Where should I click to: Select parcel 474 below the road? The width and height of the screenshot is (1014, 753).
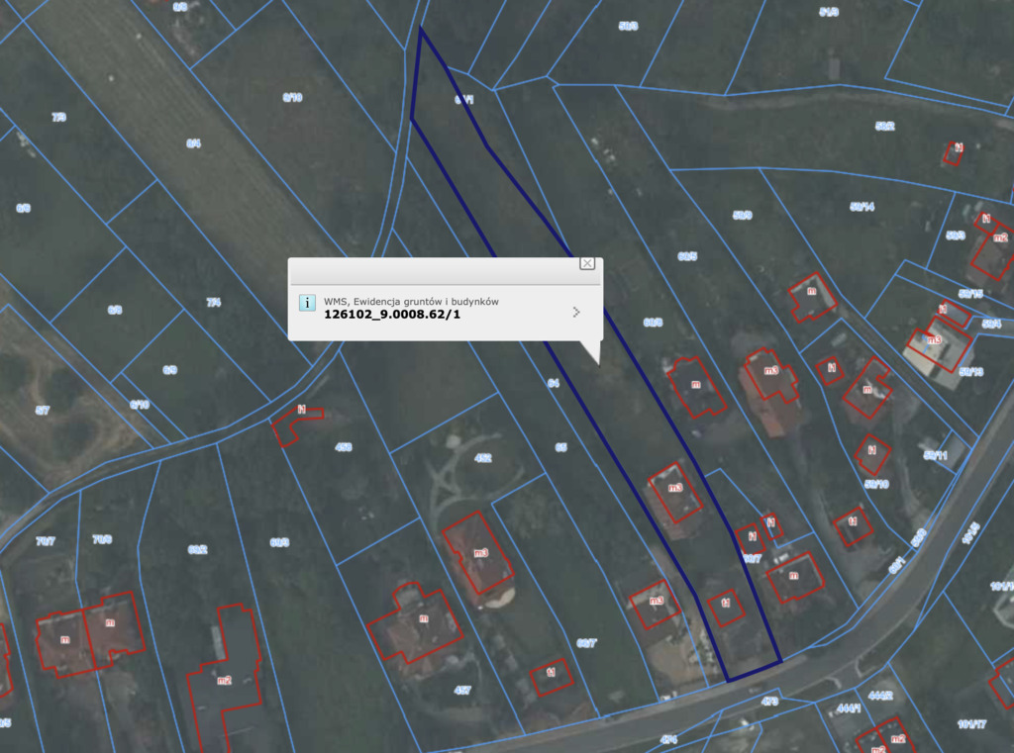pos(668,739)
